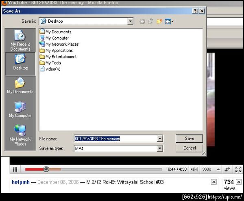Click the Cancel button
The height and width of the screenshot is (201, 244).
coord(190,148)
